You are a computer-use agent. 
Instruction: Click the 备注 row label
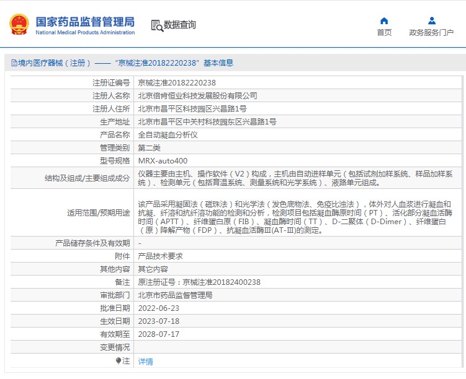[122, 282]
